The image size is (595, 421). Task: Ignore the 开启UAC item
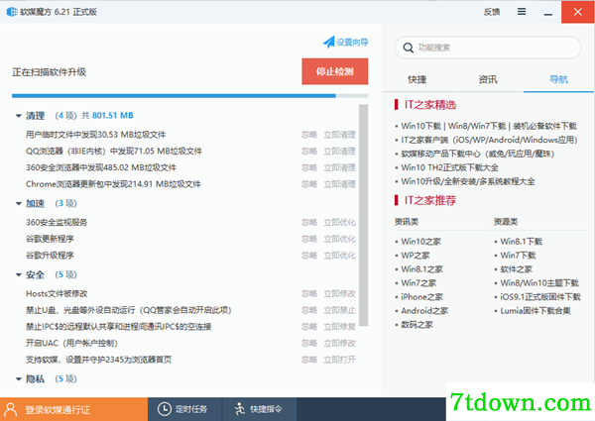(308, 343)
